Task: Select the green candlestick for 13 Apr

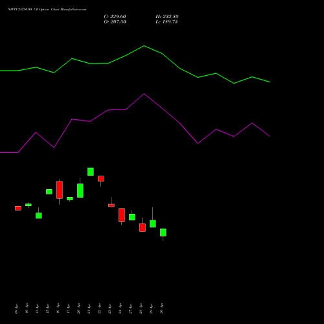Action: point(39,215)
